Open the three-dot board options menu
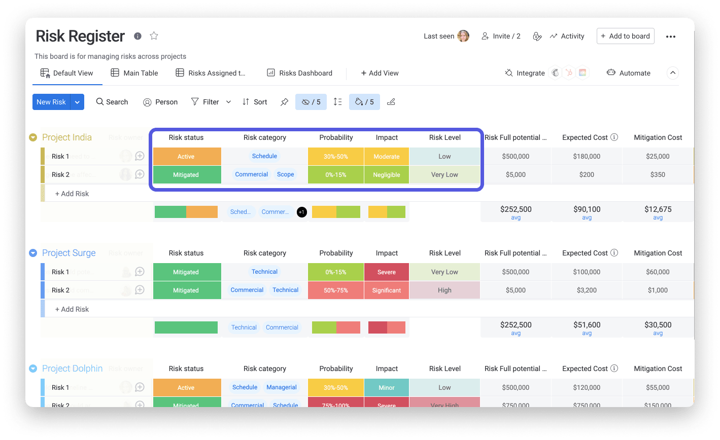The image size is (720, 440). 671,36
